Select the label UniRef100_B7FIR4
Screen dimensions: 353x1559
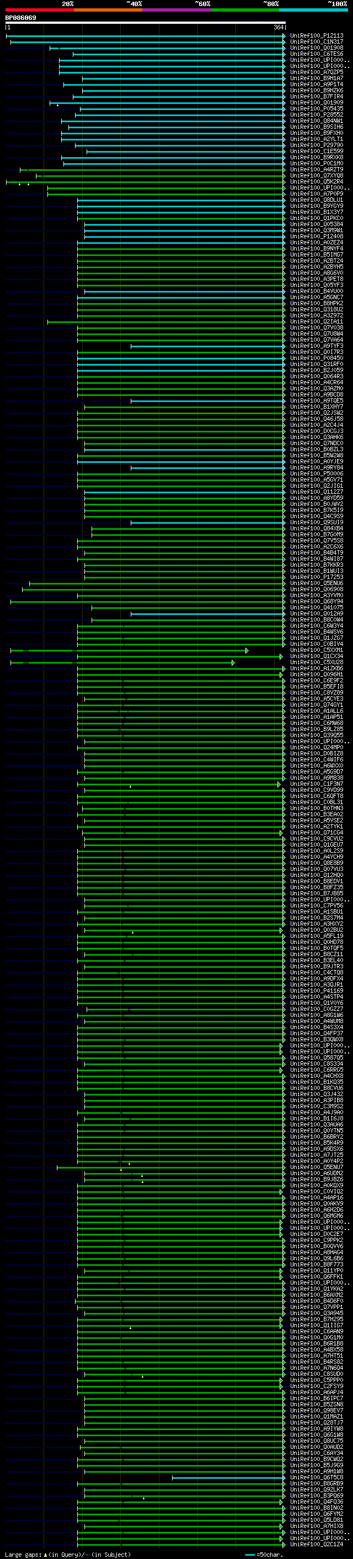[x=316, y=97]
